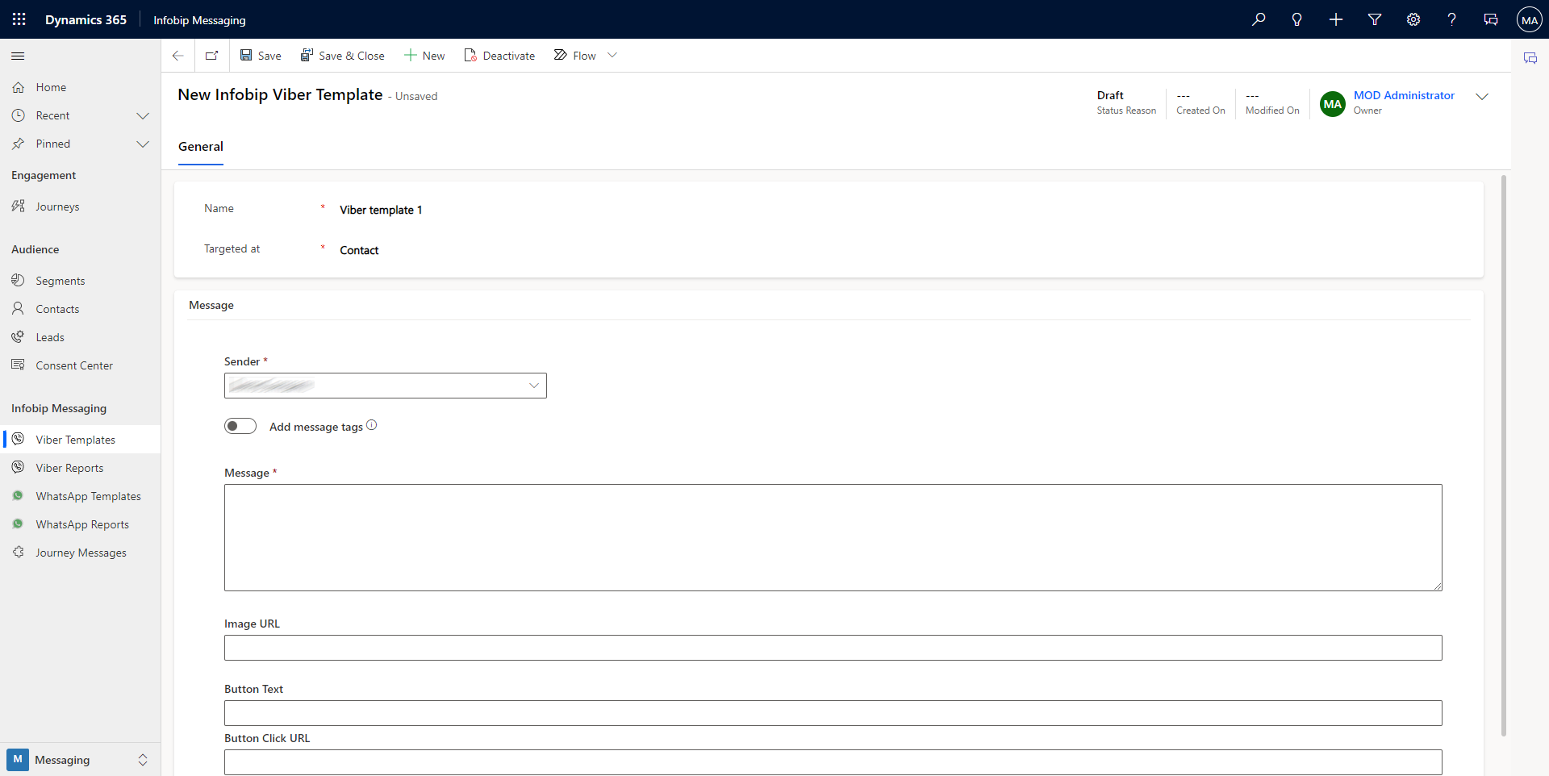This screenshot has height=776, width=1549.
Task: Open WhatsApp Reports in the sidebar
Action: point(81,524)
